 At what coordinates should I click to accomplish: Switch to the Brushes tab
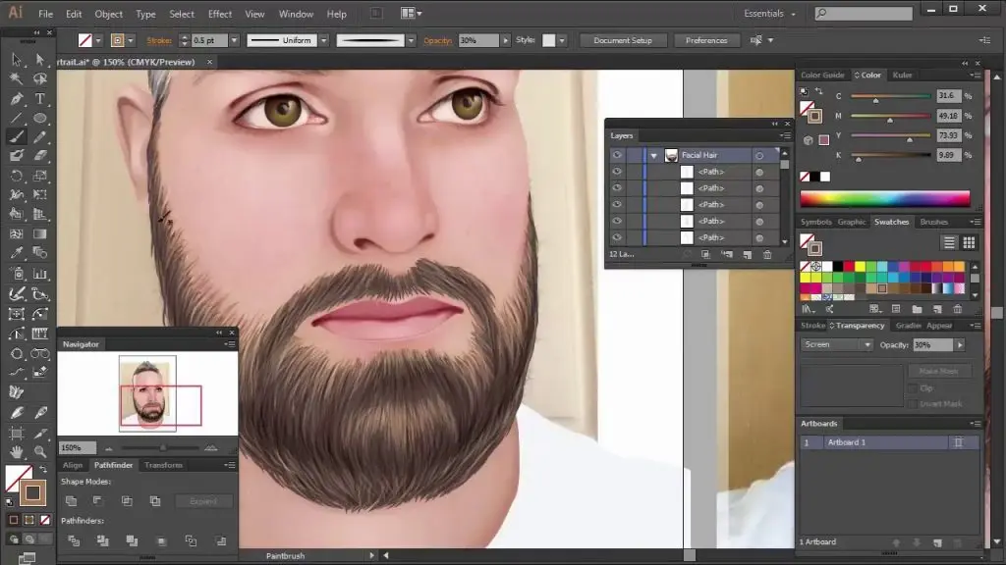coord(933,222)
